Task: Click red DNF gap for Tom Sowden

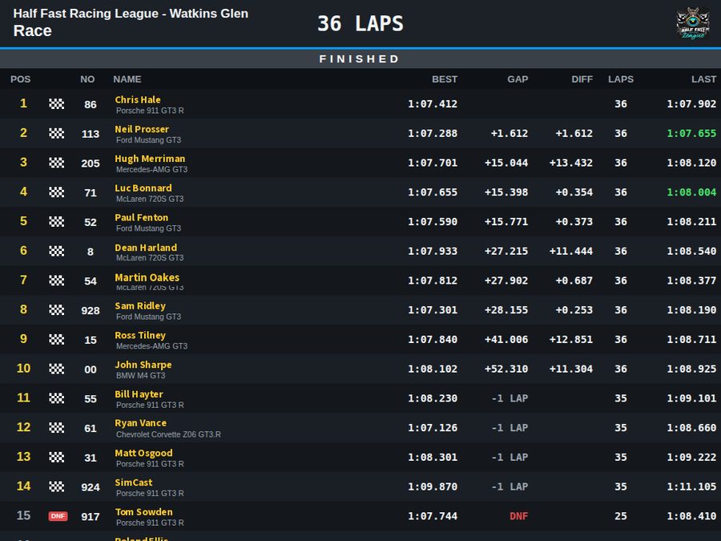Action: pyautogui.click(x=518, y=516)
